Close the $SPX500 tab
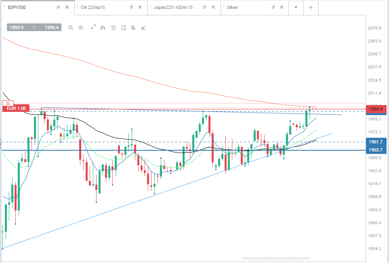 pyautogui.click(x=67, y=7)
